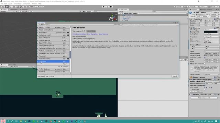Step one frame forward
This screenshot has width=220, height=123.
(x=111, y=6)
